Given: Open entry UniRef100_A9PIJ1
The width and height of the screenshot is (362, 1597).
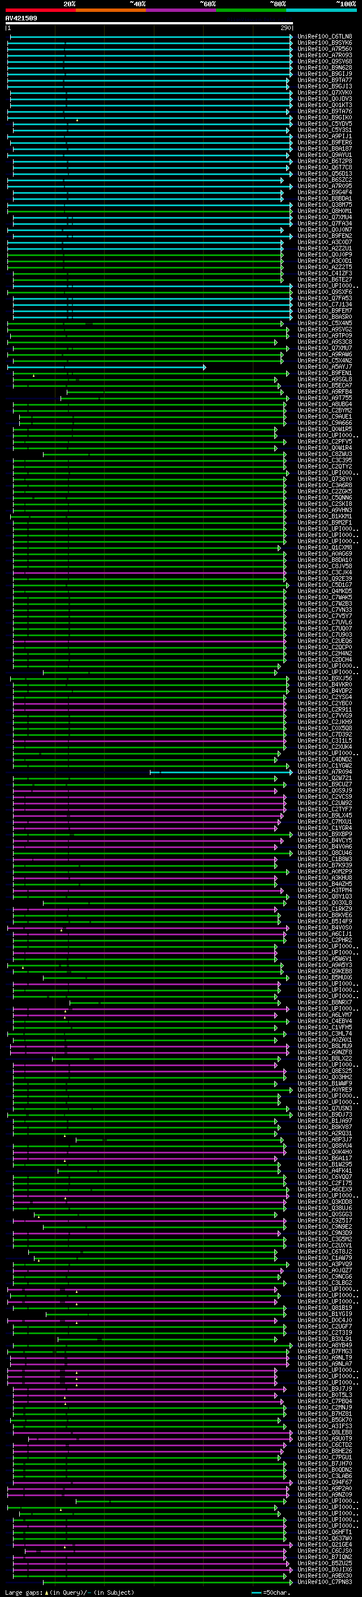Looking at the screenshot, I should 324,137.
